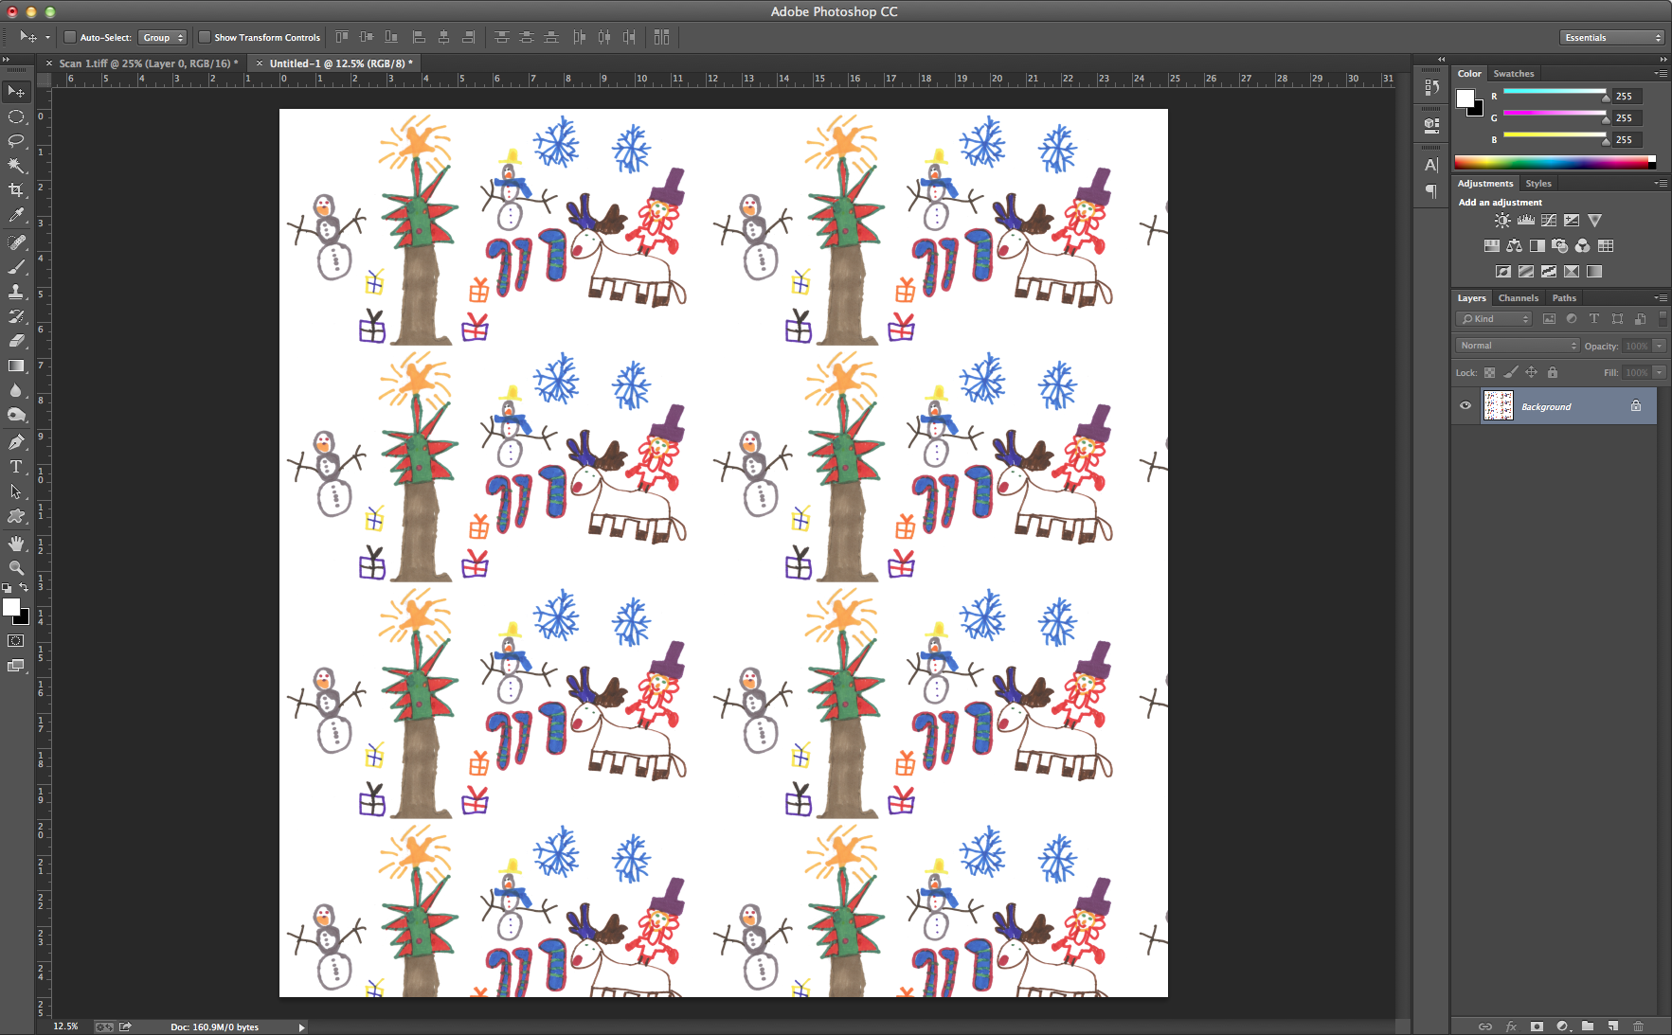
Task: Click the Delete layer trash button
Action: [x=1638, y=1026]
